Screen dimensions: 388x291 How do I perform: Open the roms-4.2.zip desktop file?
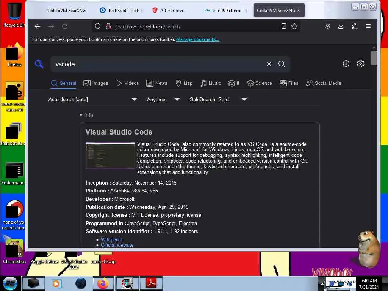click(x=103, y=258)
